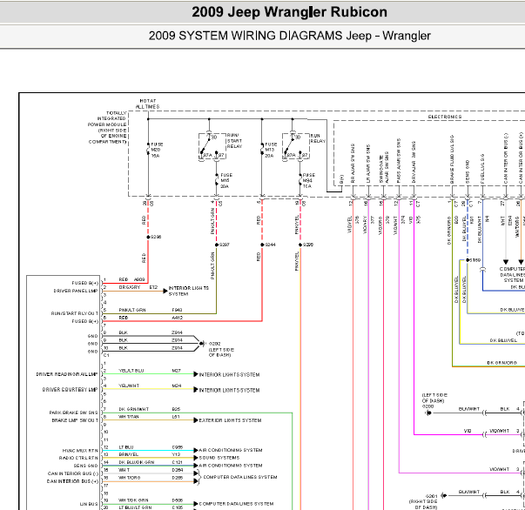The image size is (525, 510).
Task: Click the "FUSE M13 20A" label
Action: tap(271, 150)
